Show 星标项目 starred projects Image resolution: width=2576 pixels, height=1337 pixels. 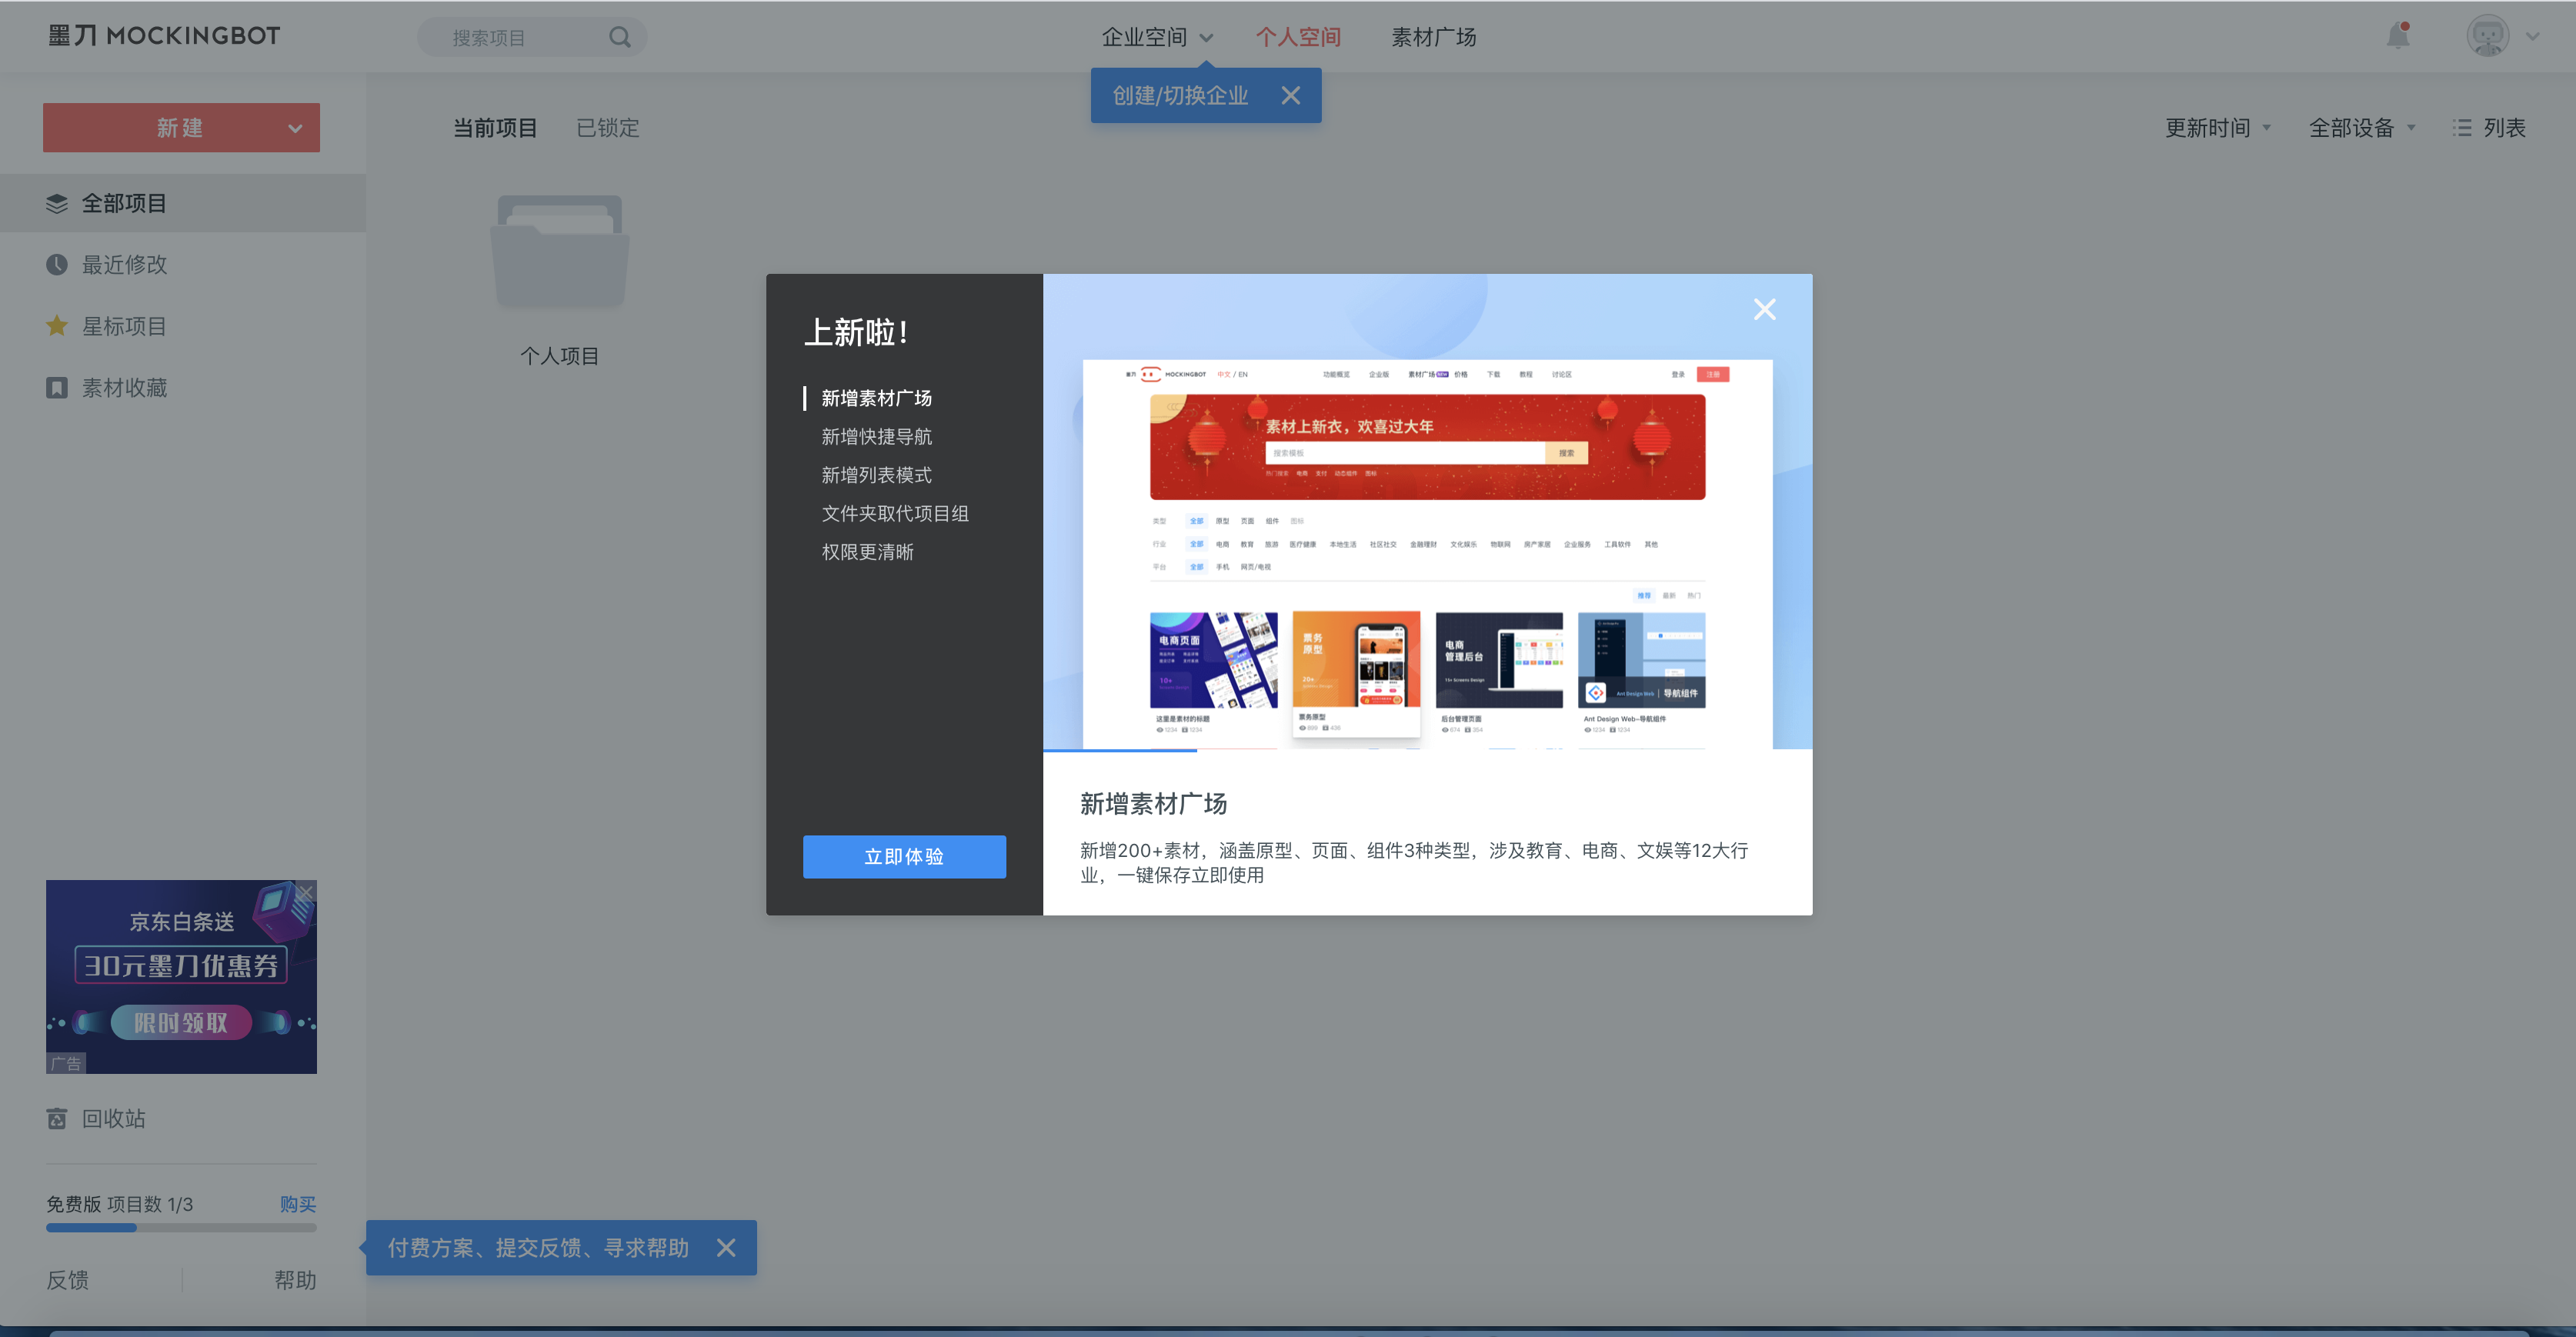pos(124,326)
